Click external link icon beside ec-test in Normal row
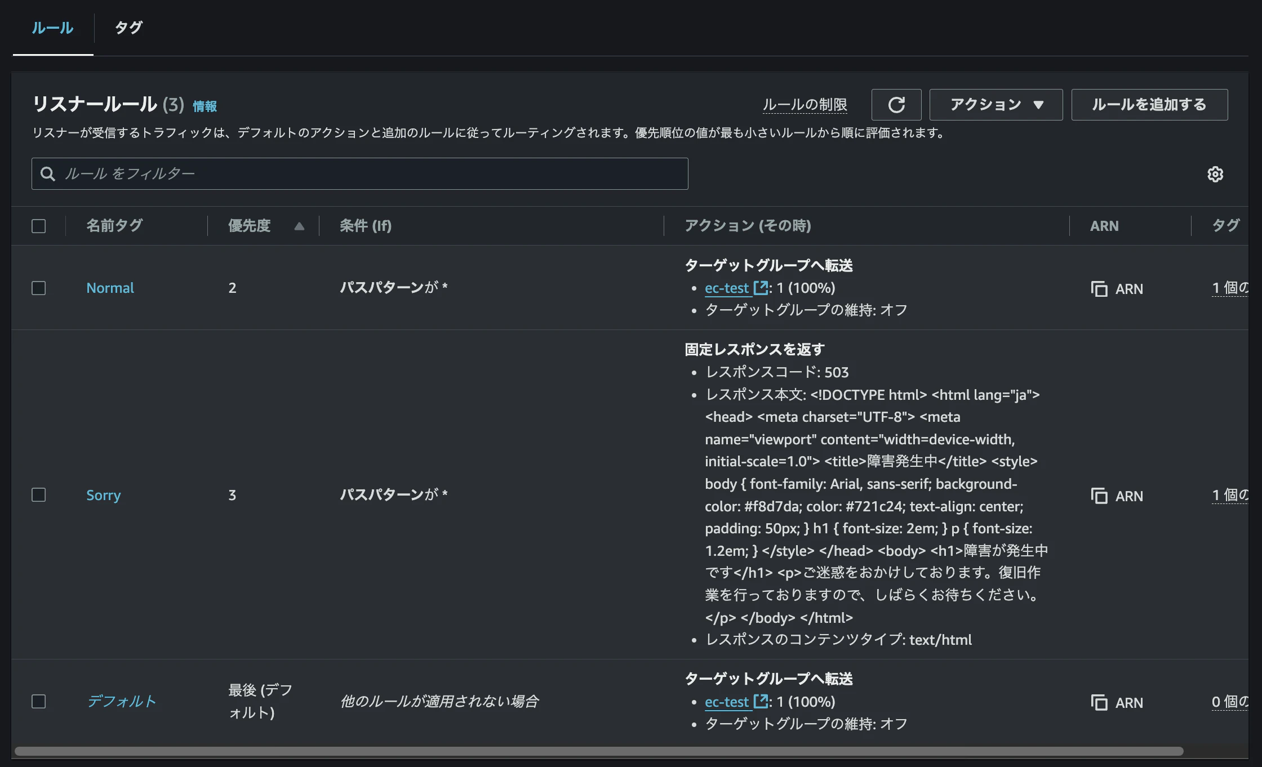The image size is (1262, 767). [761, 288]
